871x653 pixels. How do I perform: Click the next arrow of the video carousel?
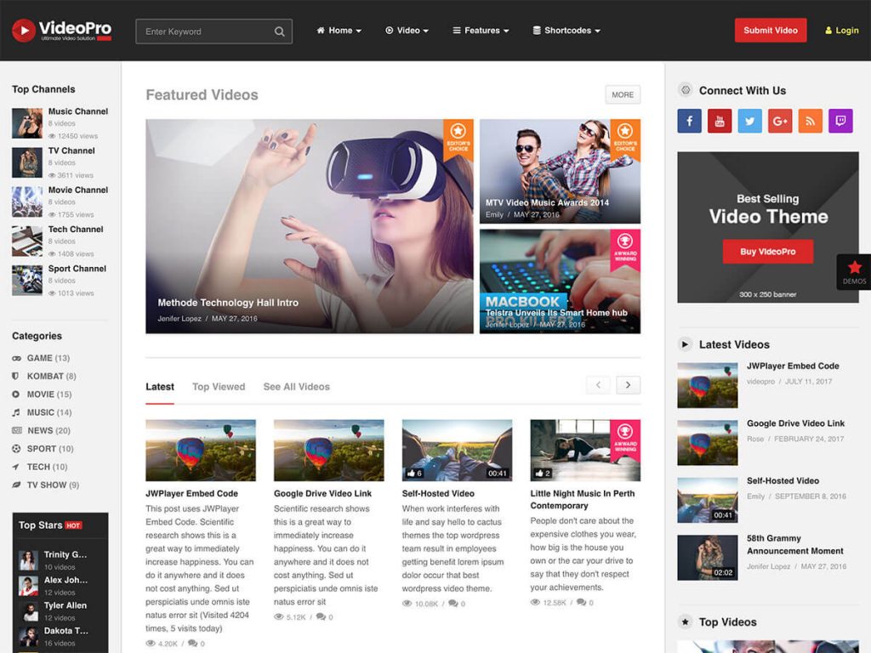pyautogui.click(x=629, y=384)
